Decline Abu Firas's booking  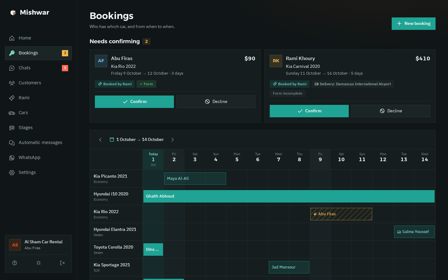tap(216, 102)
